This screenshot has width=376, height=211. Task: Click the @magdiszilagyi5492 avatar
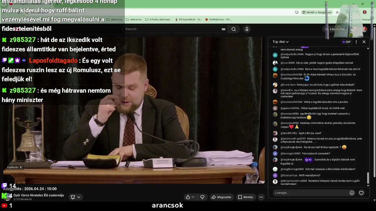tap(275, 169)
